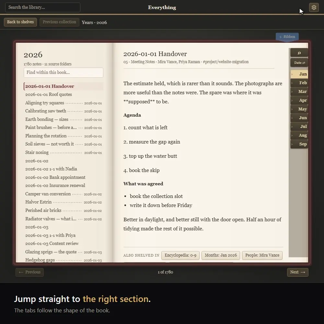Open note Stair nosing
The height and width of the screenshot is (324, 324).
[64, 153]
